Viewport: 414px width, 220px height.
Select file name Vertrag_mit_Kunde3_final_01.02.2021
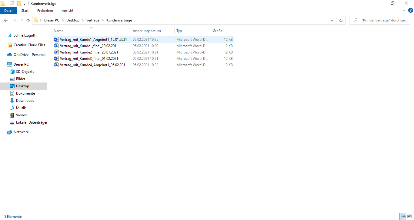click(x=89, y=59)
